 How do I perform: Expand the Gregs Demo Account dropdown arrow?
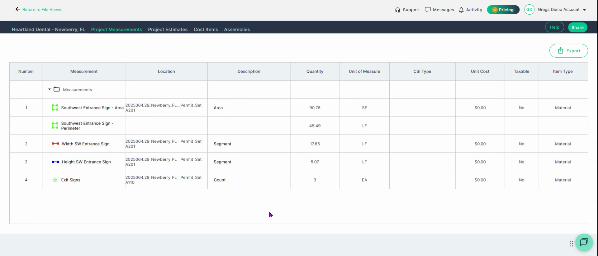584,10
